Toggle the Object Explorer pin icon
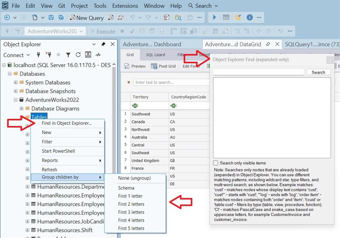This screenshot has height=238, width=340. point(103,44)
